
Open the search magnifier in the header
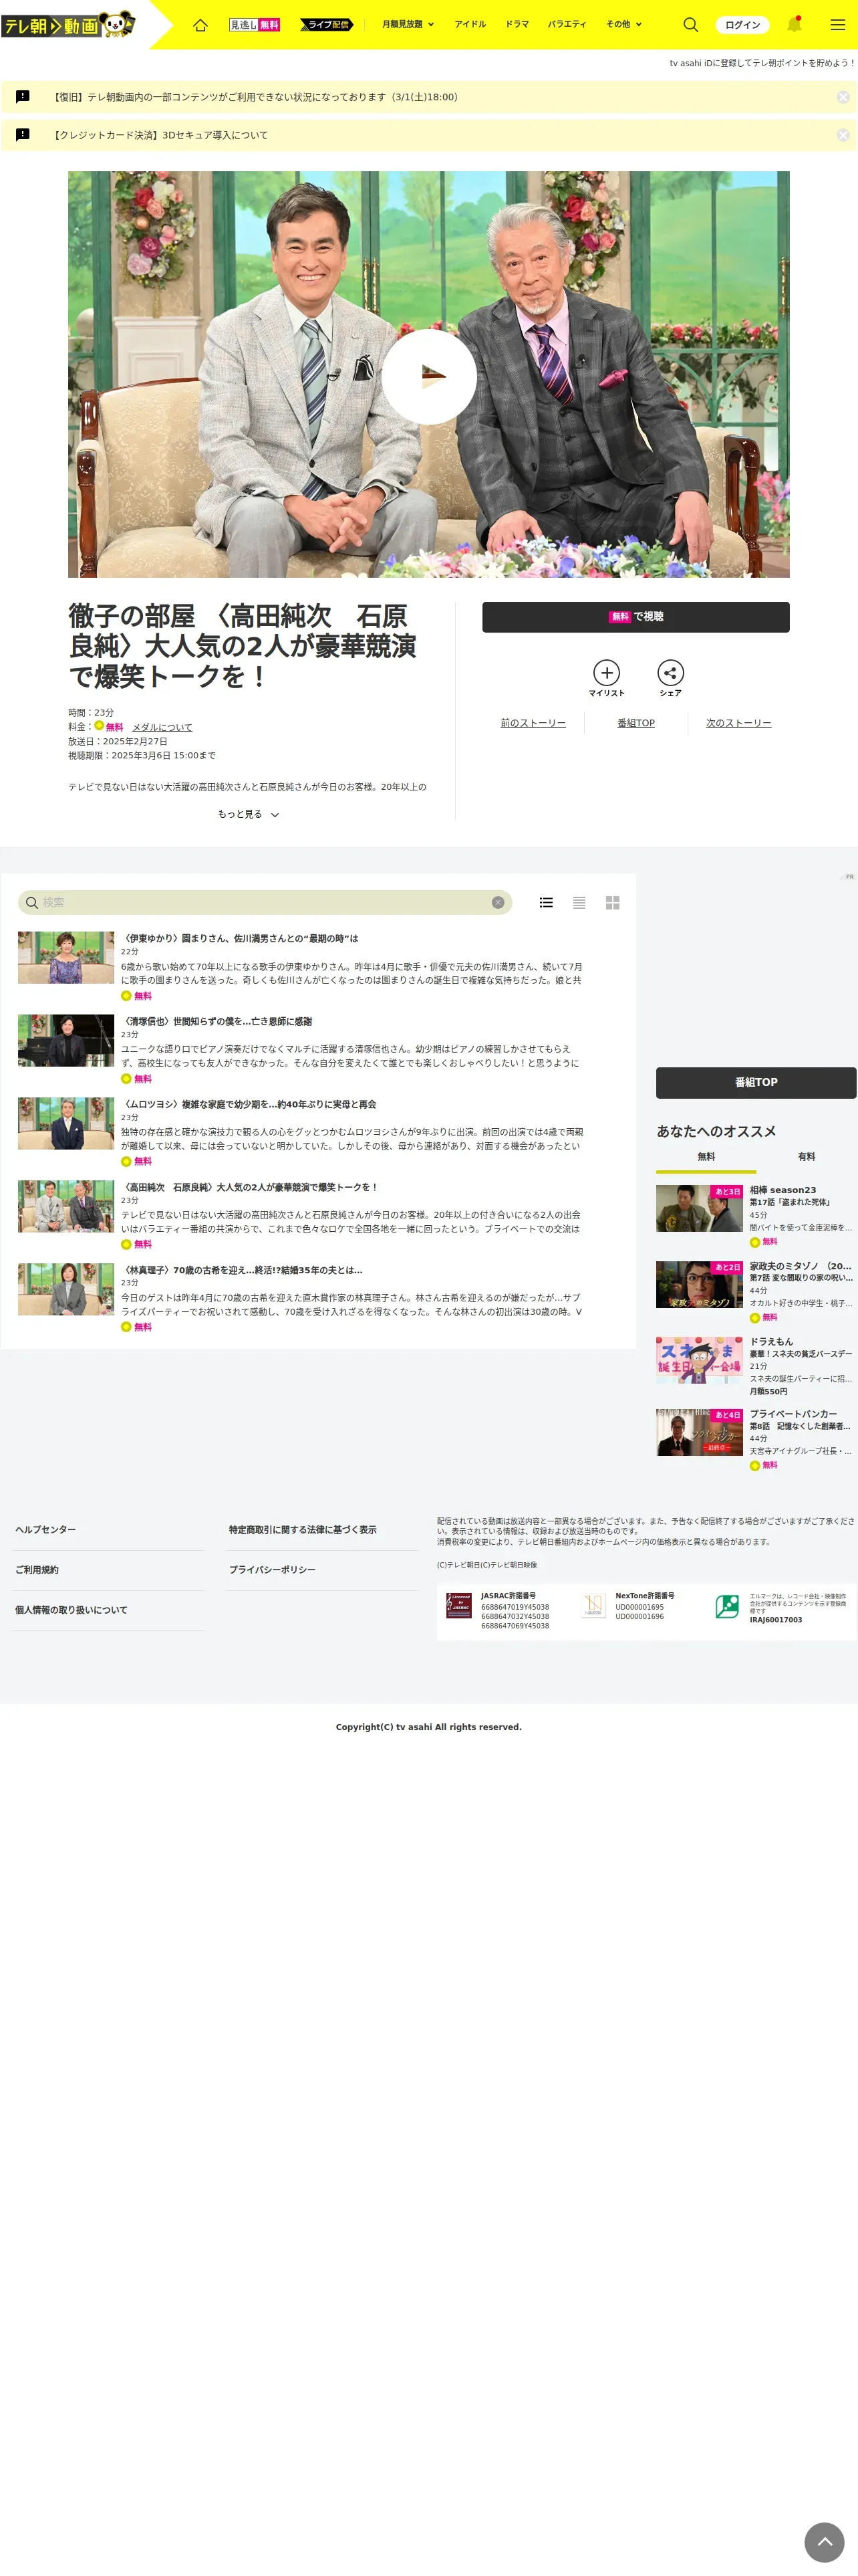click(x=690, y=25)
